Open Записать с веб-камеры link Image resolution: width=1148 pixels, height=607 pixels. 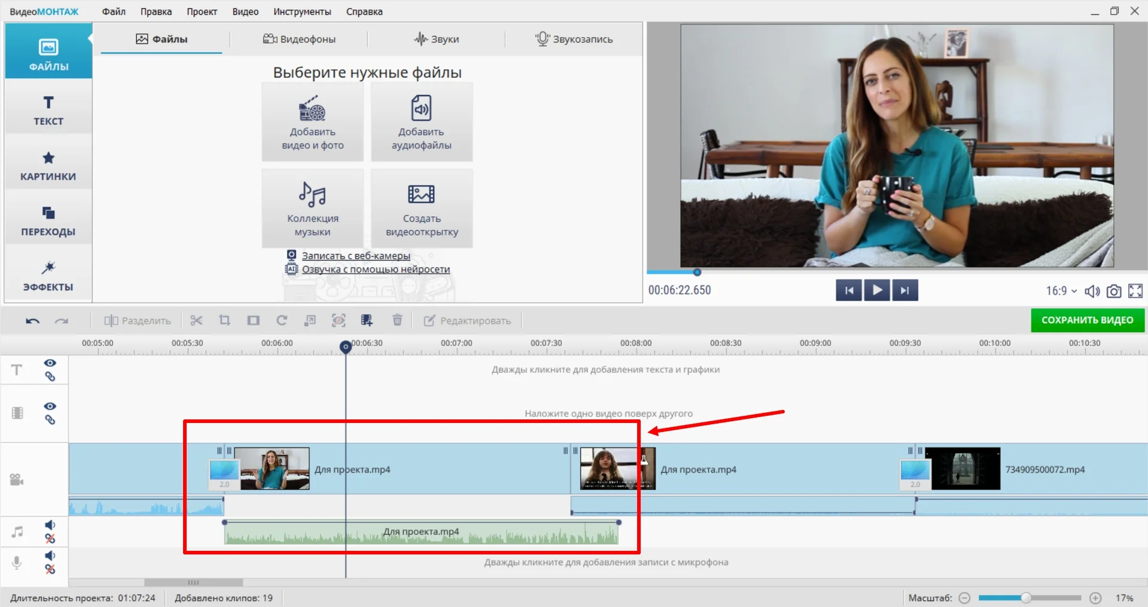pos(356,256)
